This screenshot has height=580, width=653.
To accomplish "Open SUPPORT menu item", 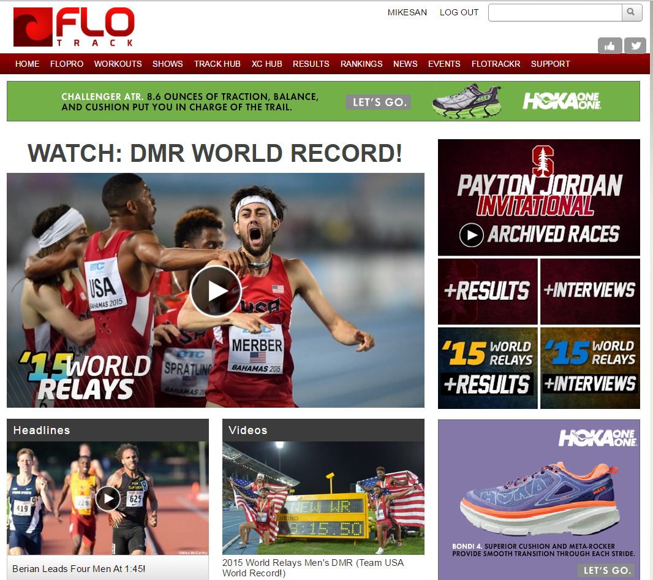I will (x=550, y=64).
